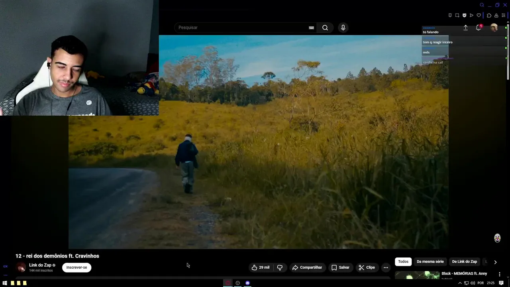
Task: Open volume control in system tray
Action: tap(473, 283)
